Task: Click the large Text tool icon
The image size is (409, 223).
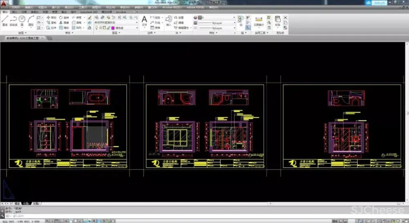Action: pos(144,20)
